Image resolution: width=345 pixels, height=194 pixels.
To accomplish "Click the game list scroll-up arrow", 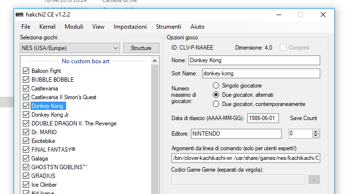I will [x=155, y=61].
